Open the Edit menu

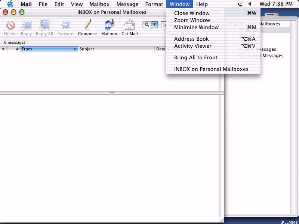pyautogui.click(x=59, y=4)
